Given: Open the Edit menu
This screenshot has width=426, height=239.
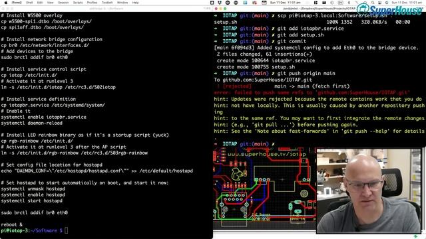Looking at the screenshot, I should tap(40, 3).
